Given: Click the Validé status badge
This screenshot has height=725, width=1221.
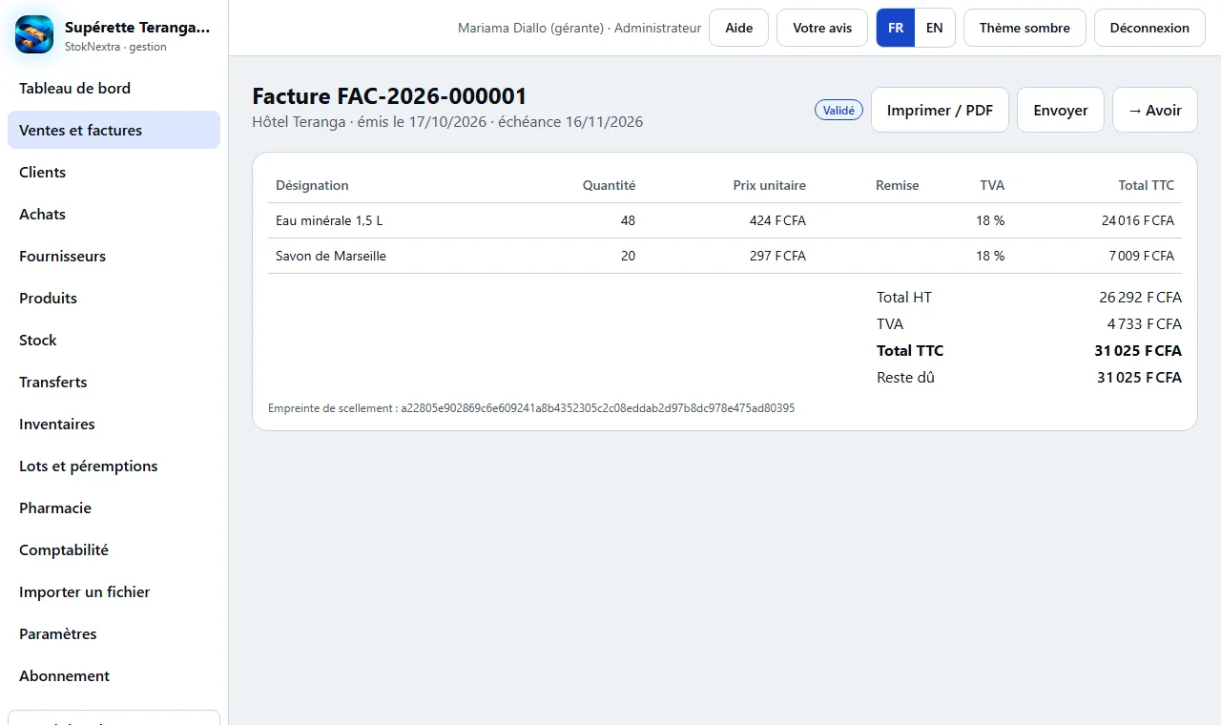Looking at the screenshot, I should click(838, 110).
